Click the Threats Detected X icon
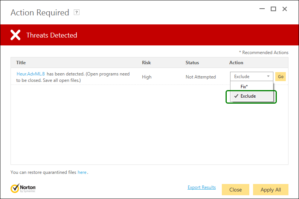 click(x=15, y=35)
